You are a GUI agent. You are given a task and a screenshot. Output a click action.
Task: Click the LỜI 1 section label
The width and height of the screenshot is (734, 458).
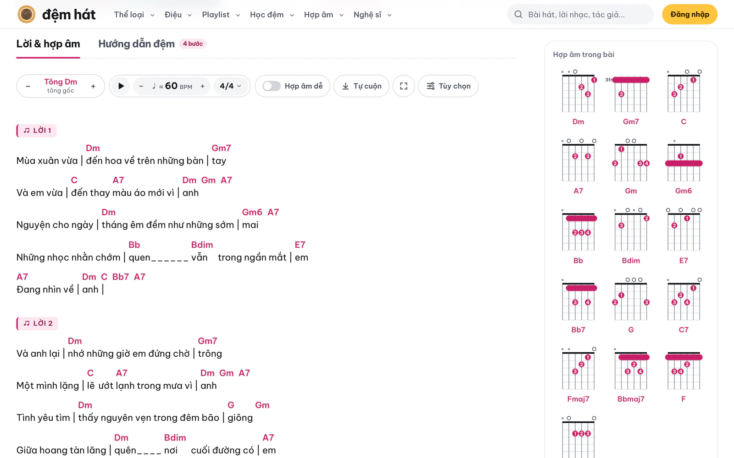[37, 131]
